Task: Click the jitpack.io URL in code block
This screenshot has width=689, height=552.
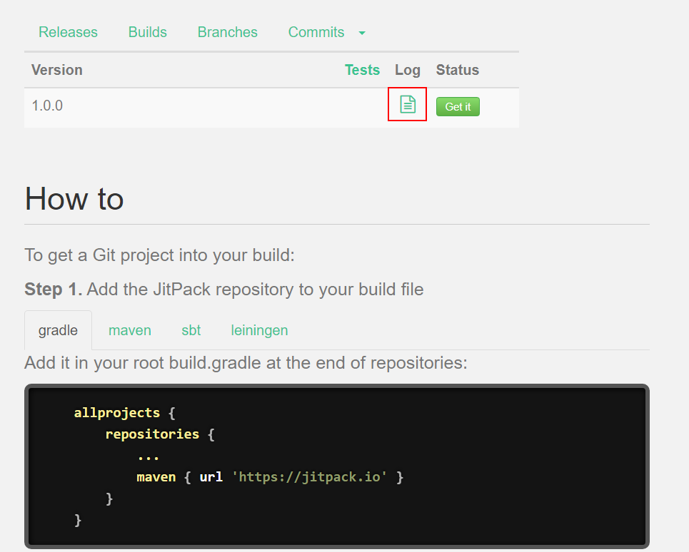Action: pos(309,477)
